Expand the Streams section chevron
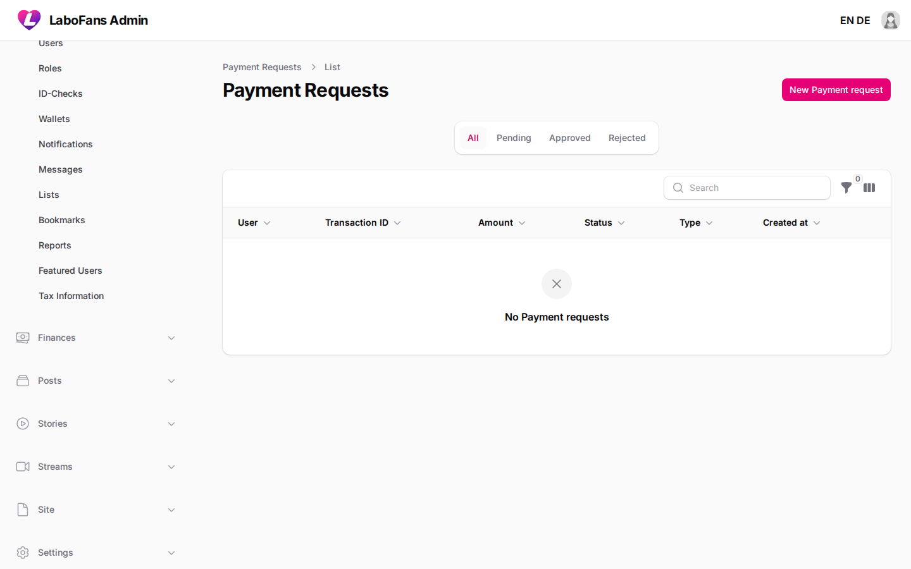Image resolution: width=911 pixels, height=569 pixels. pos(171,467)
